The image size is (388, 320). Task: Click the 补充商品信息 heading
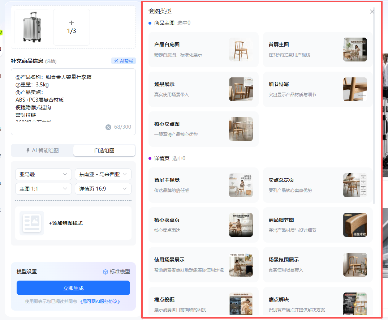click(27, 61)
